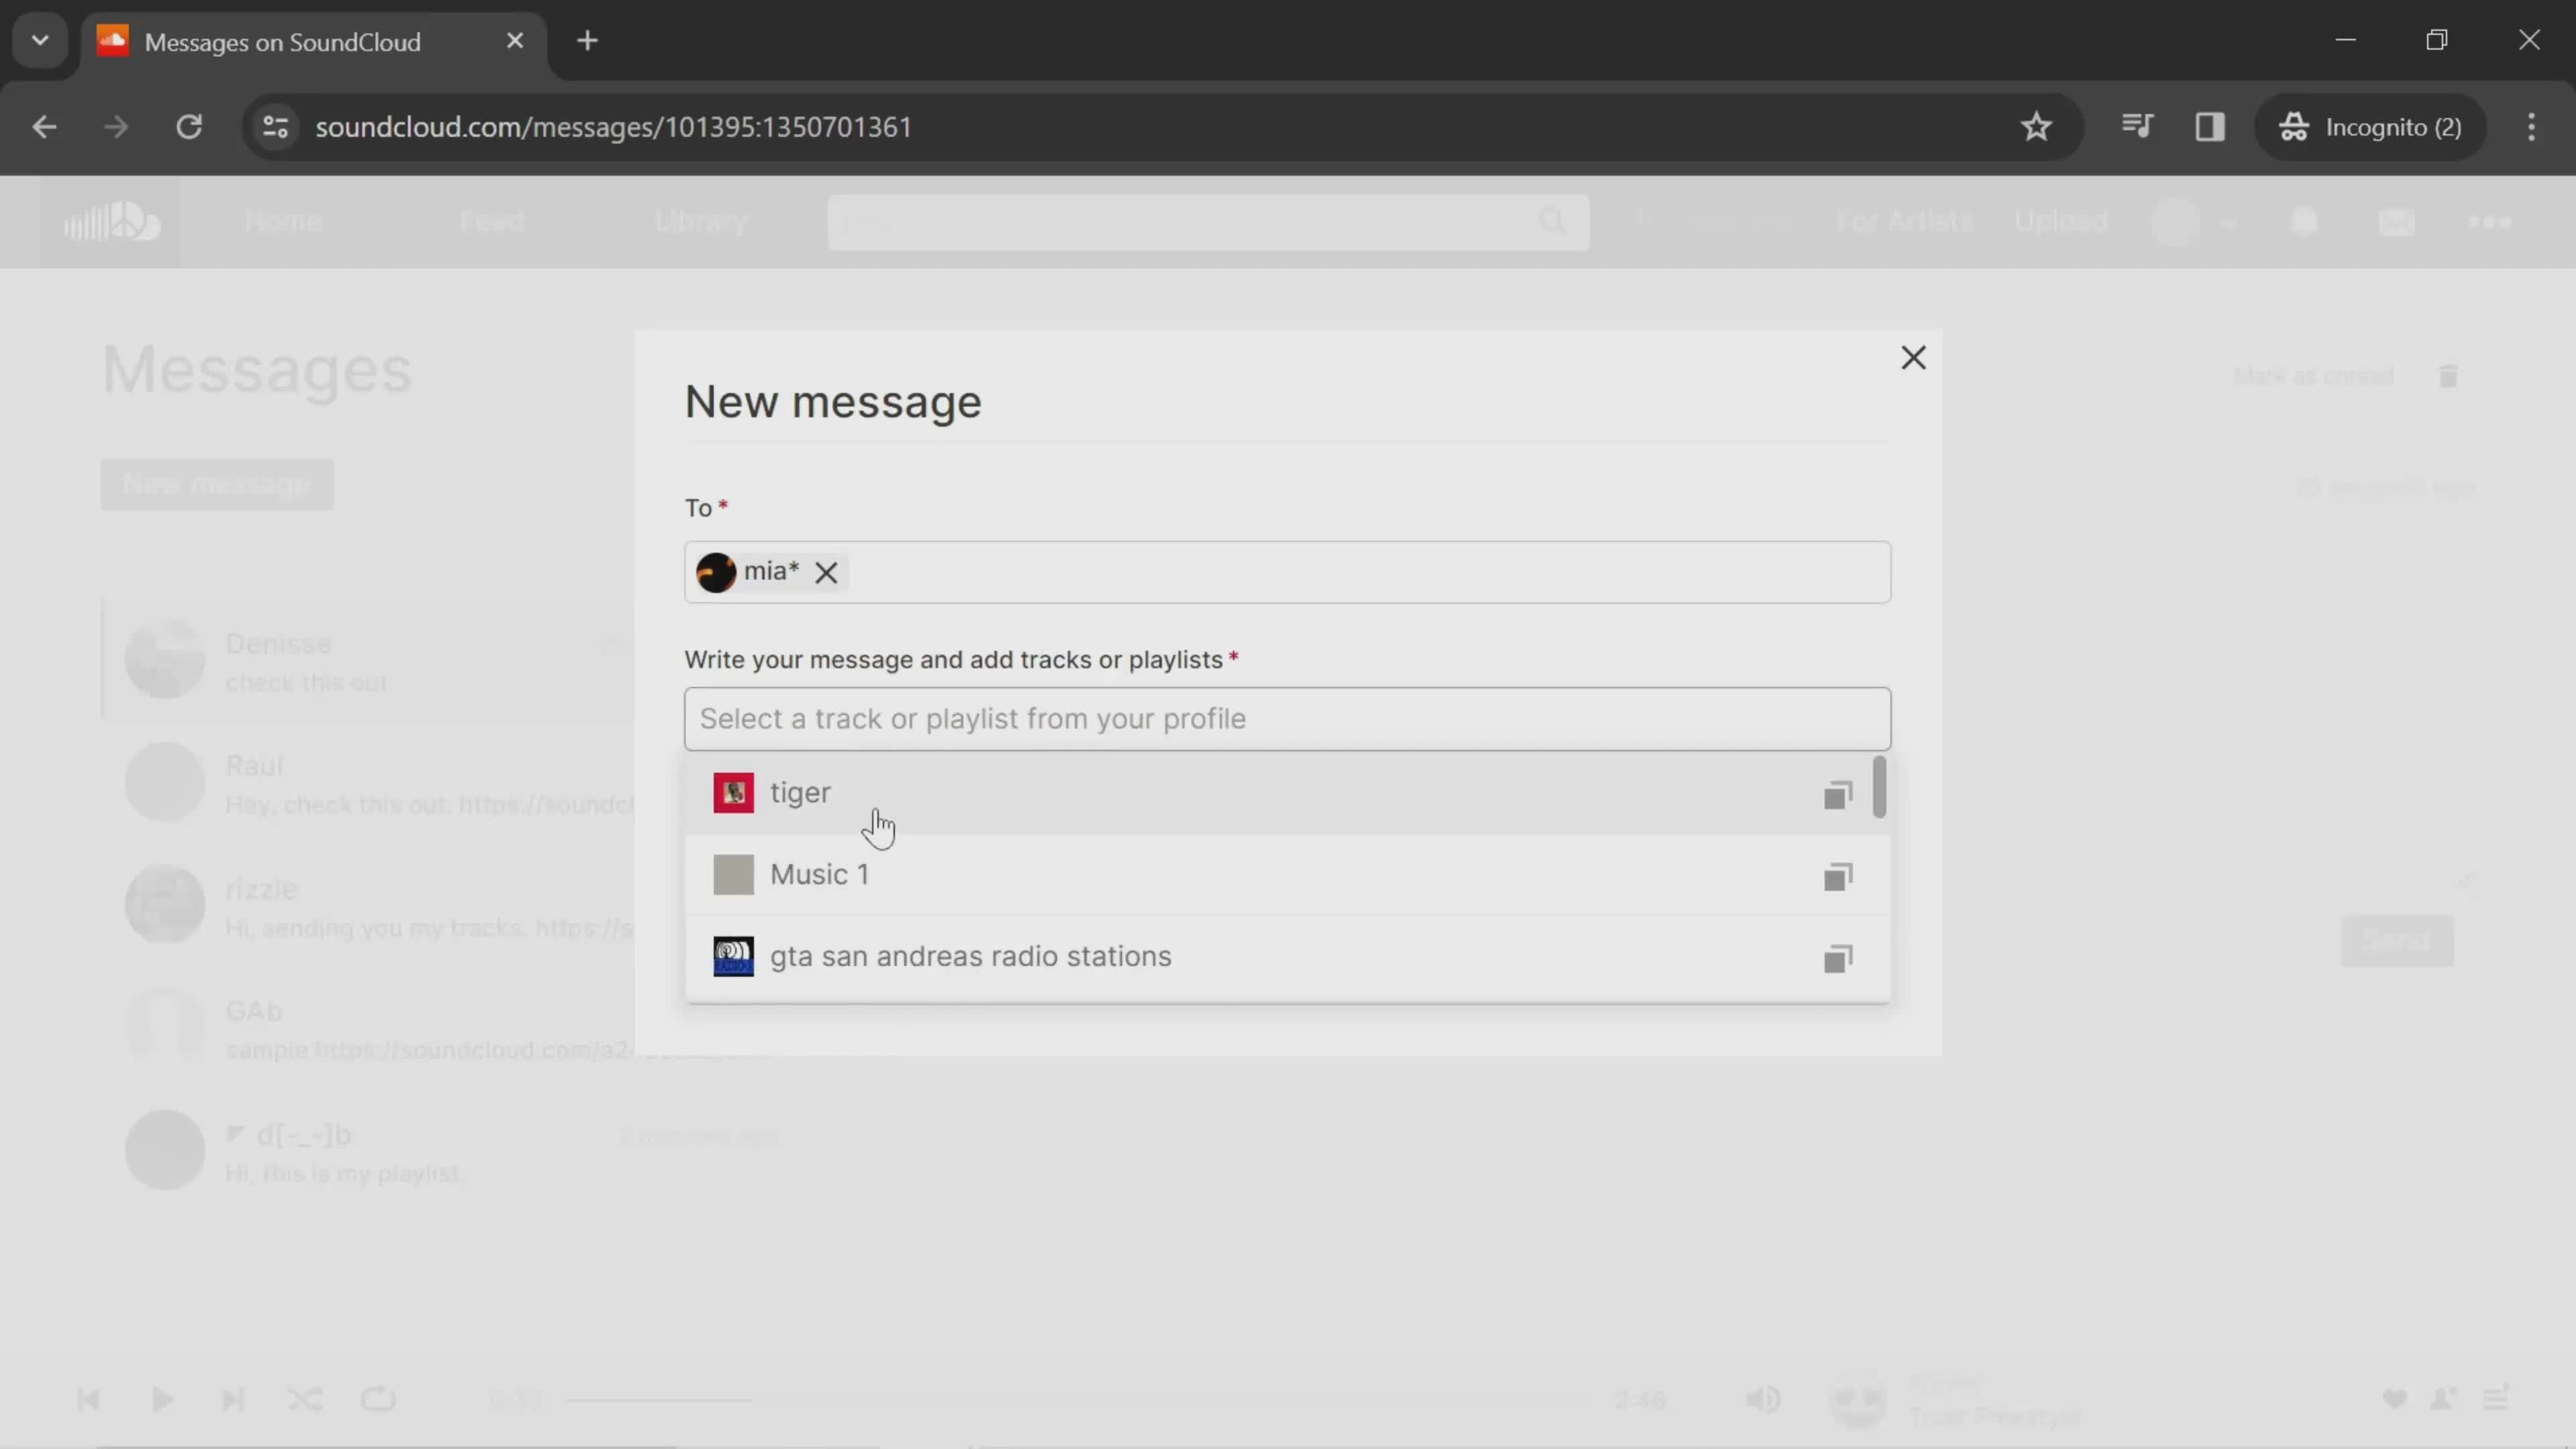The width and height of the screenshot is (2576, 1449).
Task: Open the tab search dropdown
Action: 40,41
